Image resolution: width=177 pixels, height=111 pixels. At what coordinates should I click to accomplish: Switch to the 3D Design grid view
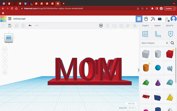[x=139, y=19]
